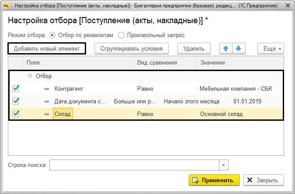The image size is (295, 194).
Task: Apply the filter with Применить
Action: [x=214, y=180]
